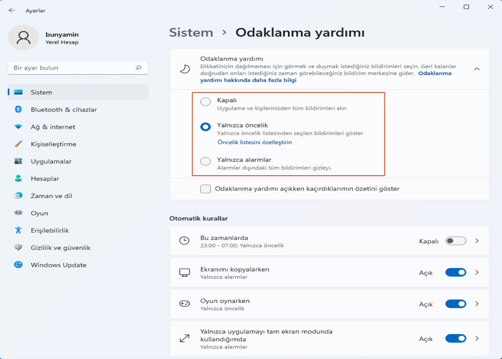Open the Sistem category text in sidebar
The height and width of the screenshot is (359, 502).
41,92
